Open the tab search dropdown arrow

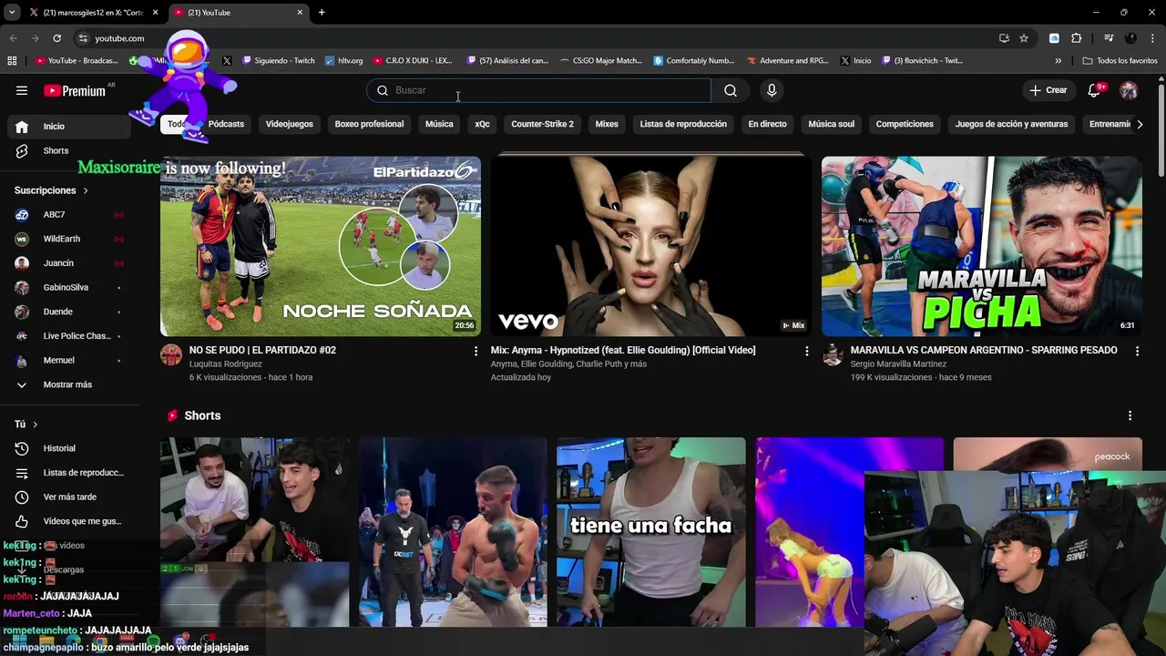point(11,13)
